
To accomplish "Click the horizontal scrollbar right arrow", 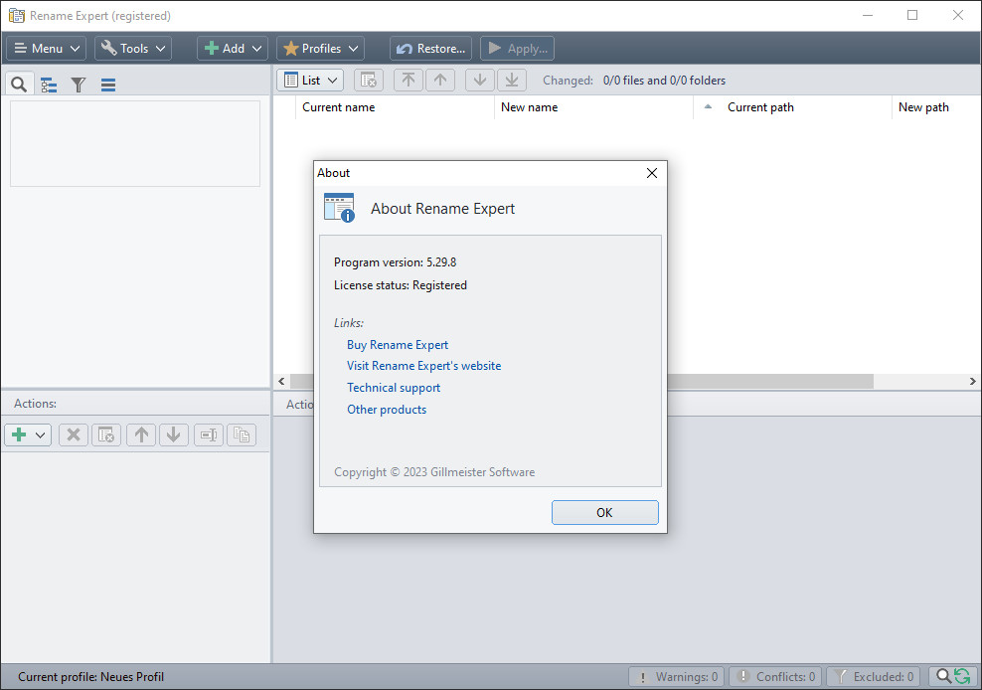I will click(x=973, y=381).
